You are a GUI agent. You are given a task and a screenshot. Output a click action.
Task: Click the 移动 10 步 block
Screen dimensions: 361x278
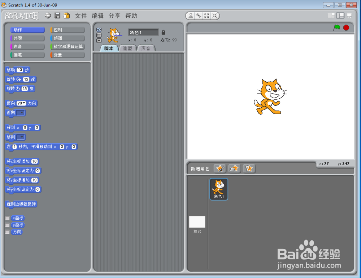(18, 70)
